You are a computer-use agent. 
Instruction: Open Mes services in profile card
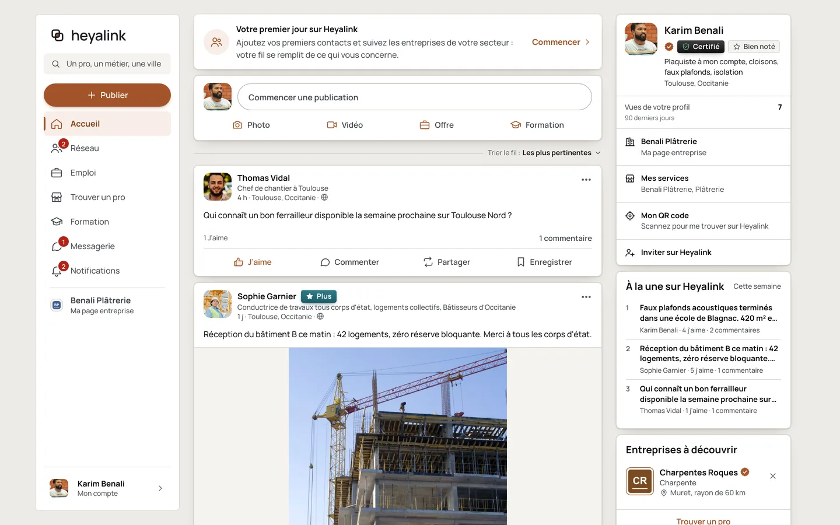pos(703,184)
